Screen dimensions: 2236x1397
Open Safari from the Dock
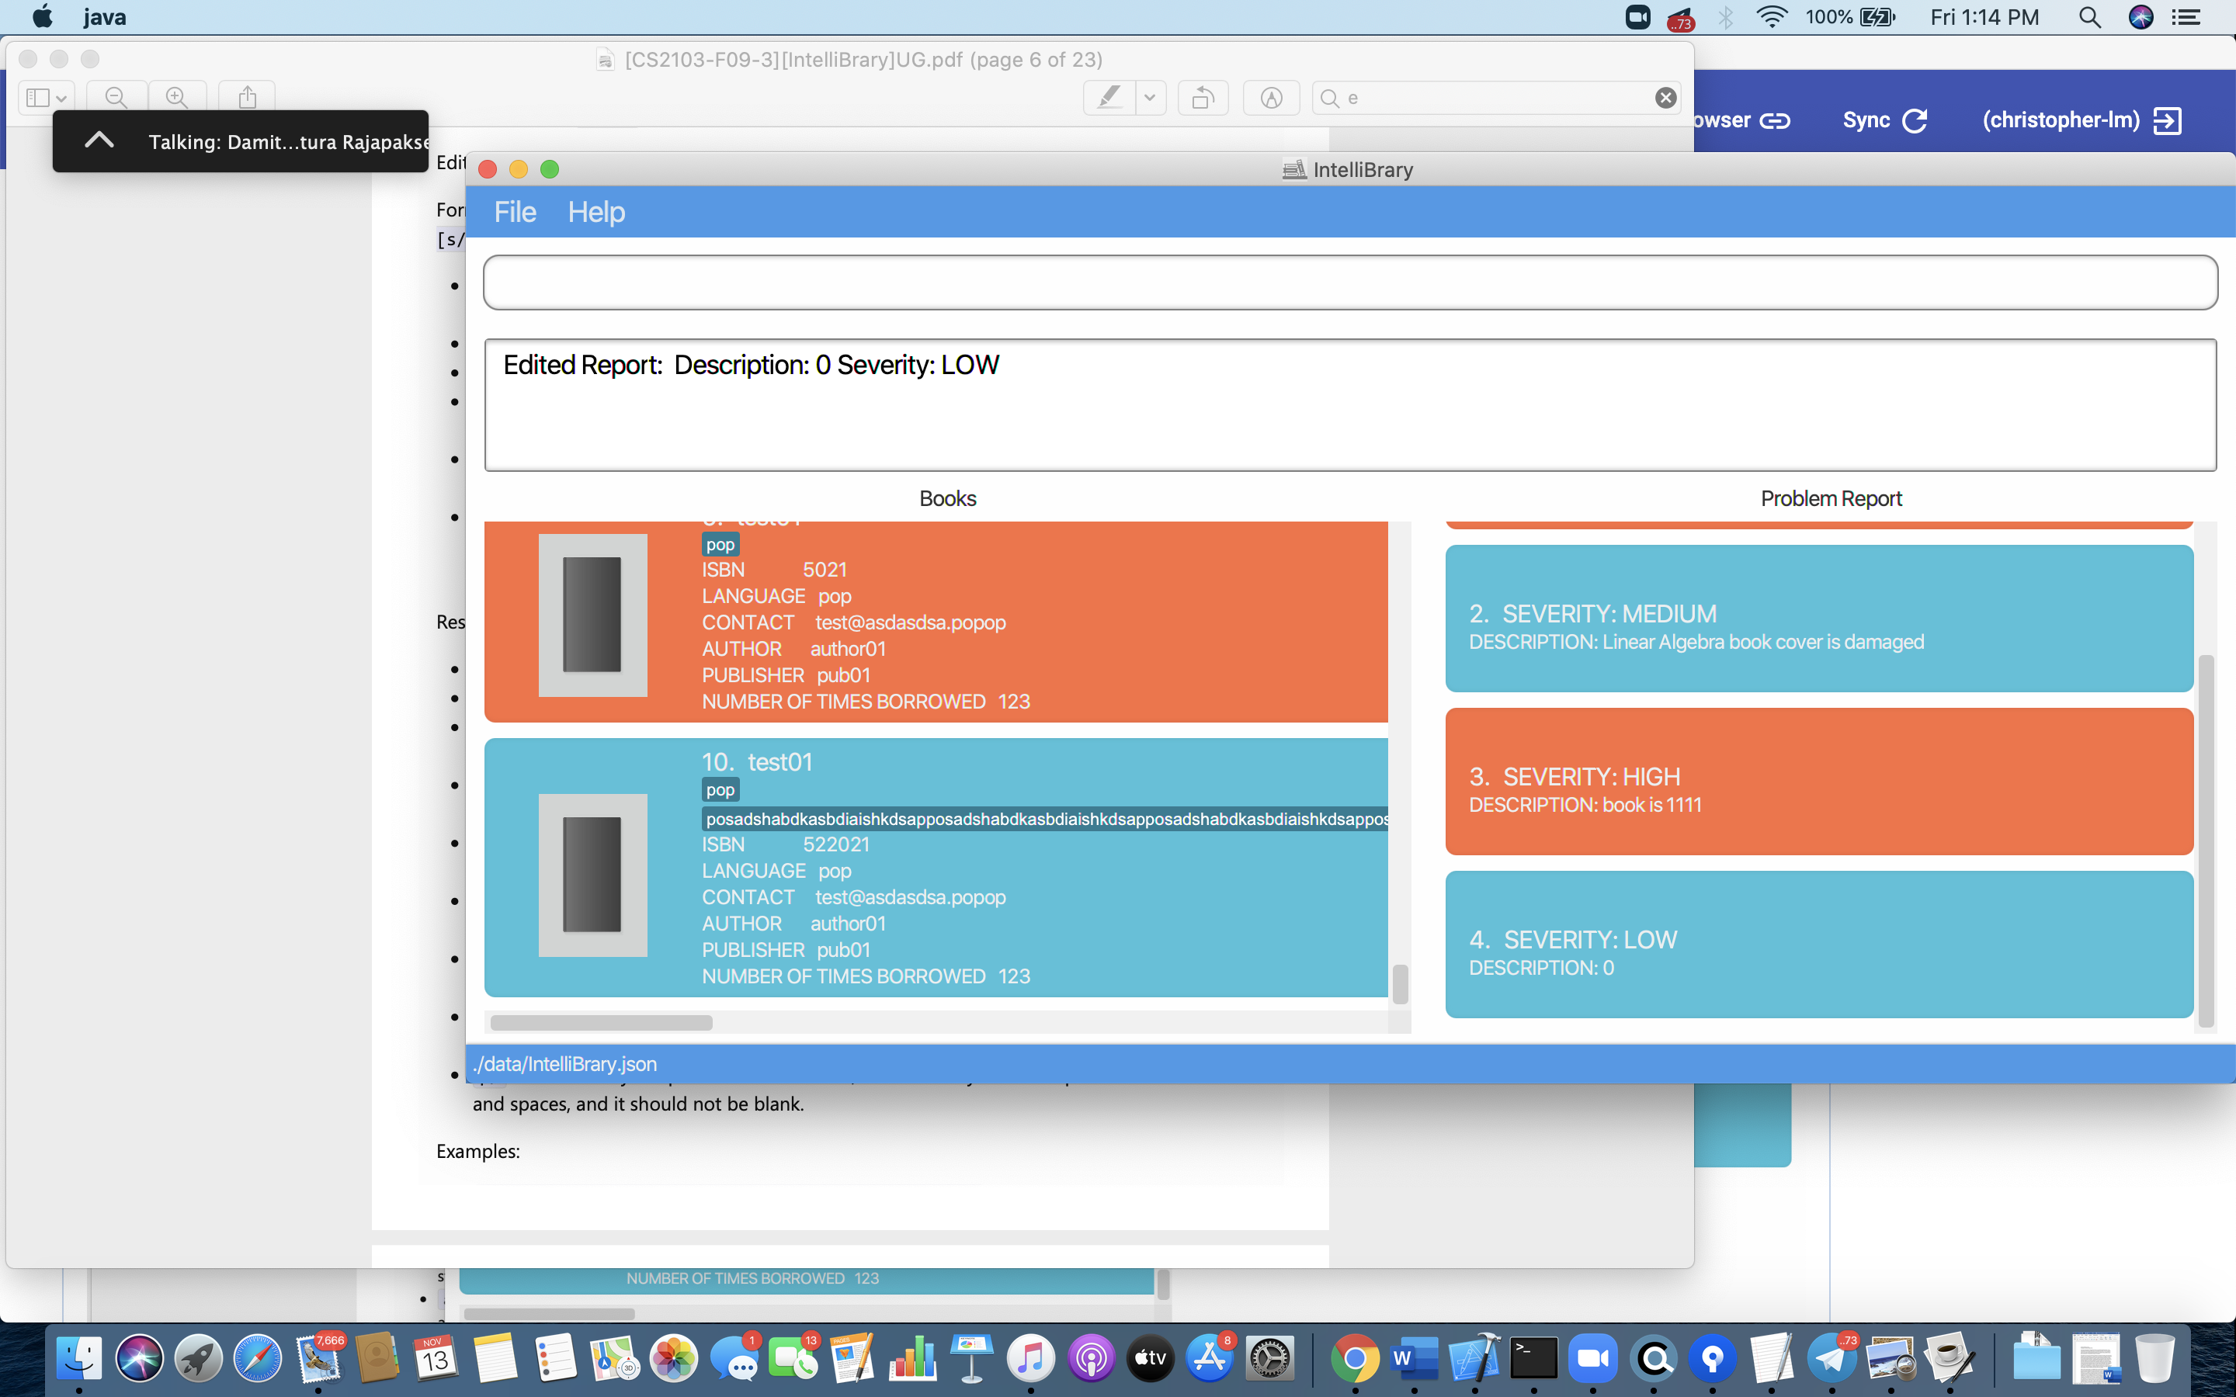(257, 1358)
